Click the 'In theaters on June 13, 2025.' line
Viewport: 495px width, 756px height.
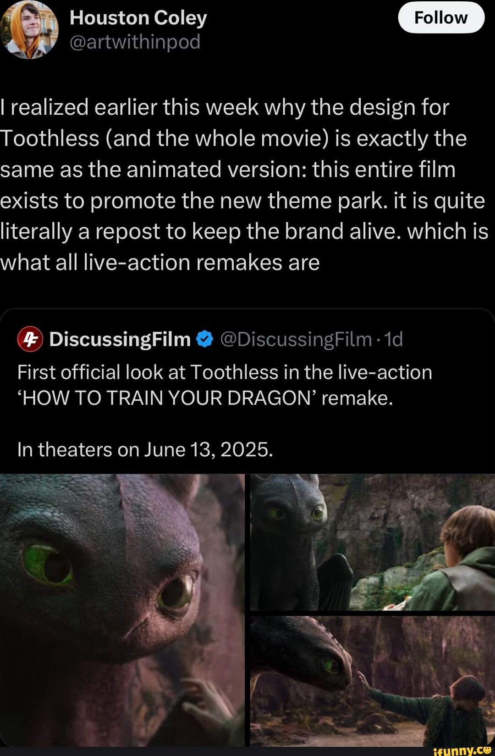click(145, 449)
